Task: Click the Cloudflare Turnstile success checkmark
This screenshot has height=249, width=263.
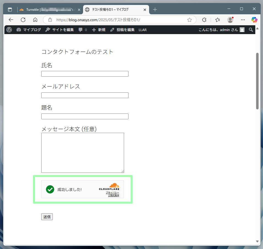Action: click(50, 189)
